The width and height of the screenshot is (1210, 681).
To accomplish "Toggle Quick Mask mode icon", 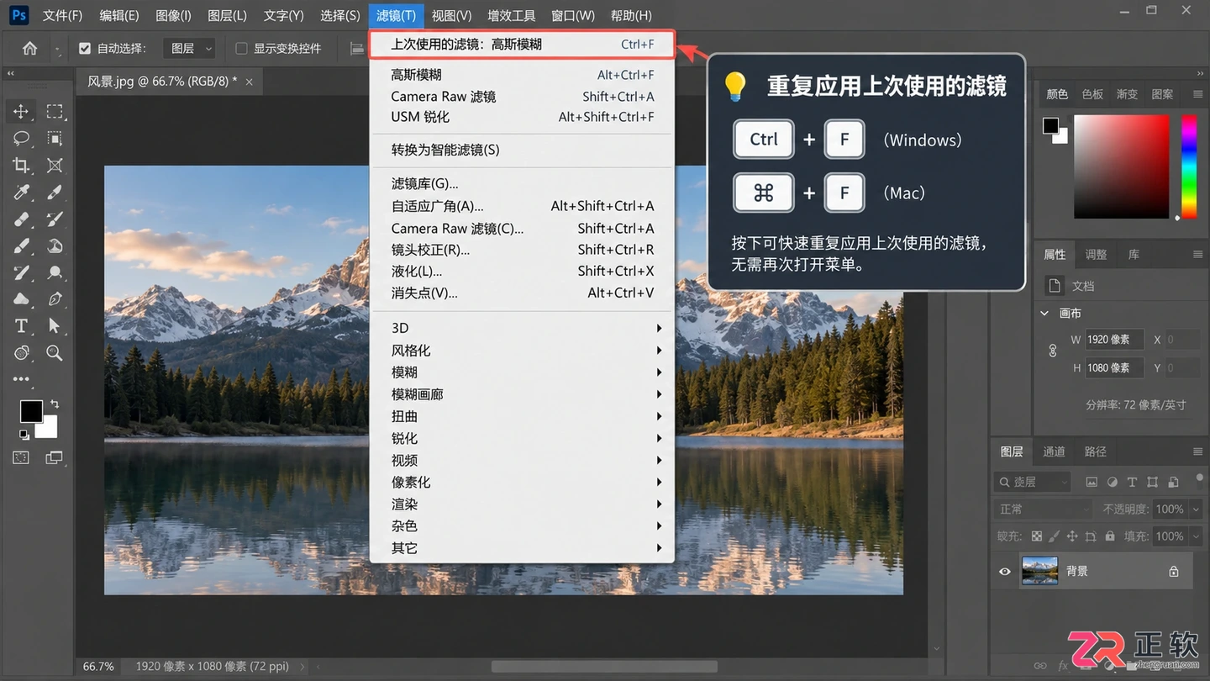I will click(x=21, y=457).
